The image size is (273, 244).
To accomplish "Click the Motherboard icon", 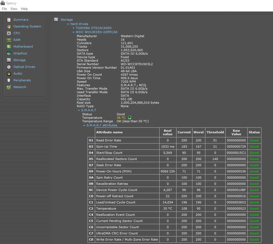I will pos(9,47).
